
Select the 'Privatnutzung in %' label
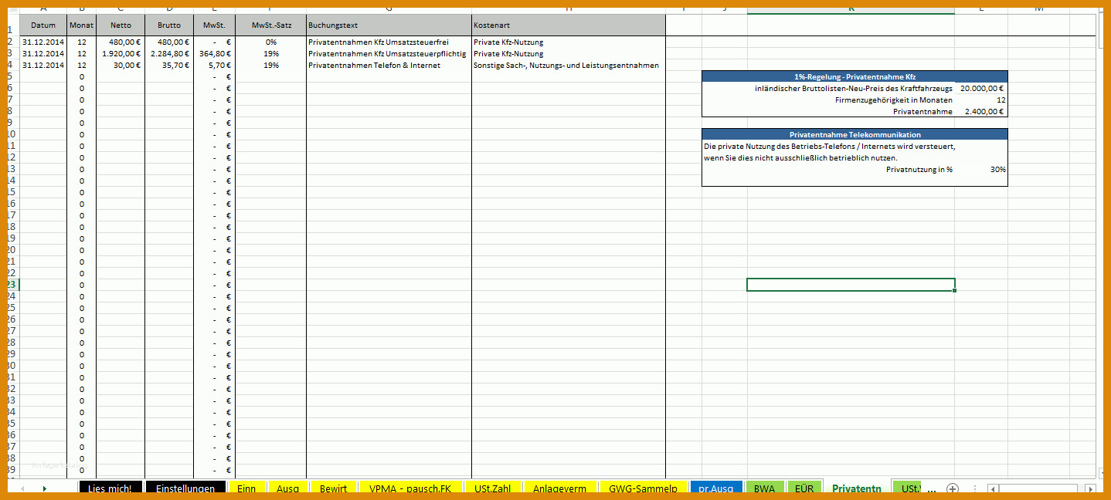point(919,169)
